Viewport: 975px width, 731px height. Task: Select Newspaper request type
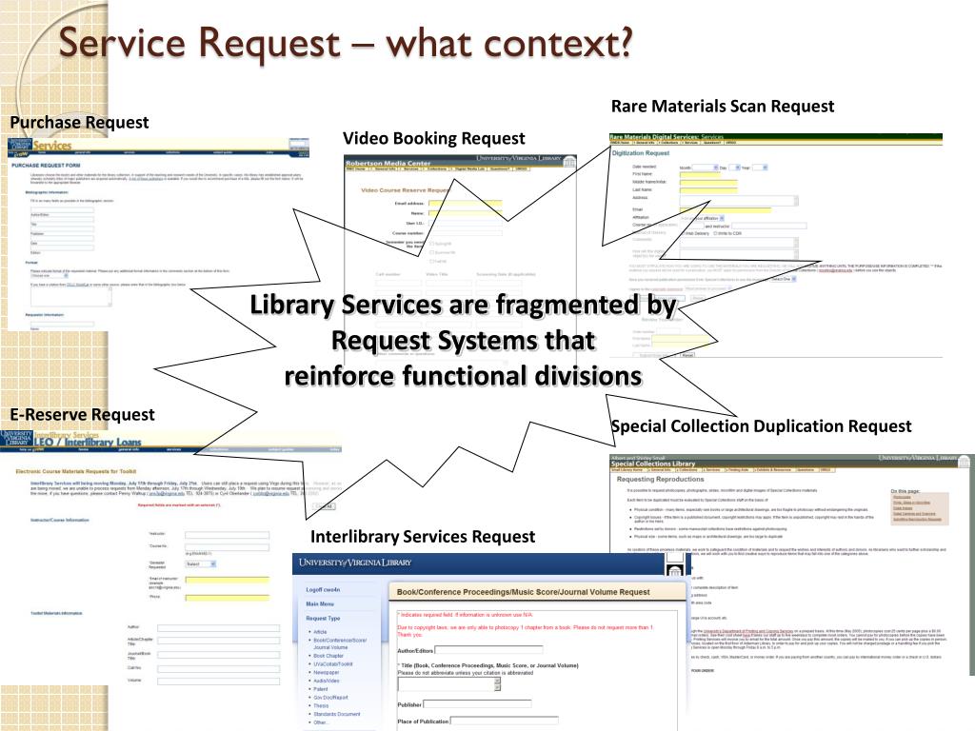[x=327, y=673]
